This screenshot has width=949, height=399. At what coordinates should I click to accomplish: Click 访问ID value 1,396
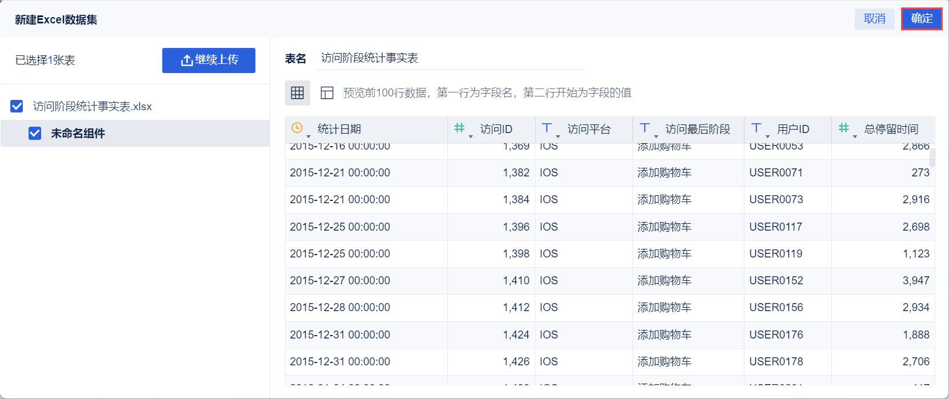coord(516,227)
